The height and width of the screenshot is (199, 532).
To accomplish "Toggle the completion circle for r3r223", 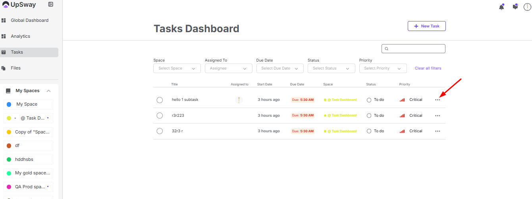I will (160, 116).
